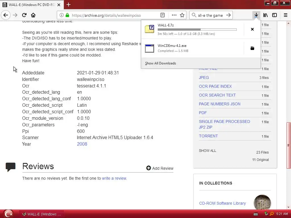Click the Reviews speech bubble icon
The image size is (291, 218).
[x=11, y=167]
